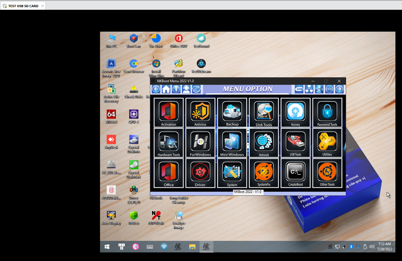Click the disc tool icon in toolbar
Viewport: 402px width, 261px height.
pos(319,89)
